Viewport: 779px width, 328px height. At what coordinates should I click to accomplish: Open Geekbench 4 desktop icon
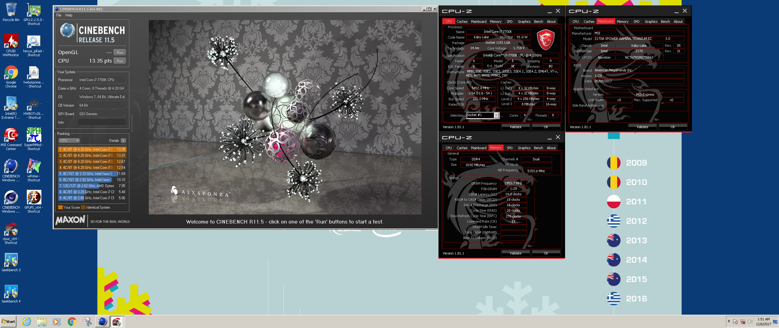[x=11, y=294]
